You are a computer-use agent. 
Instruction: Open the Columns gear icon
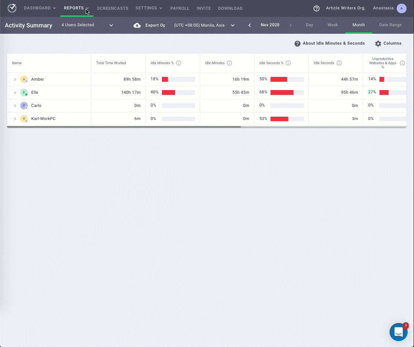coord(378,44)
